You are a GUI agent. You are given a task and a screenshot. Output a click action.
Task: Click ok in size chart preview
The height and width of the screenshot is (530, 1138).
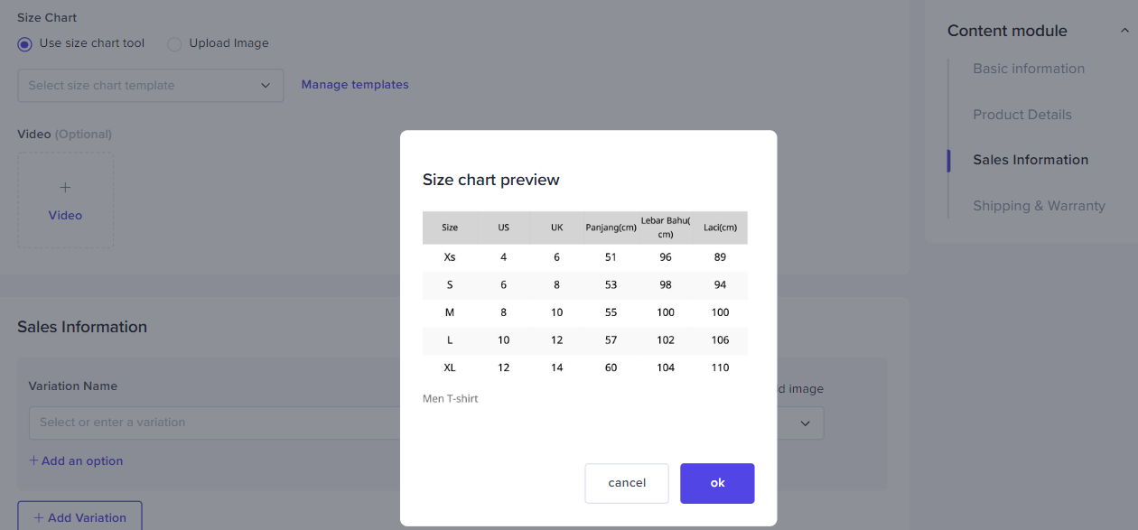tap(717, 483)
